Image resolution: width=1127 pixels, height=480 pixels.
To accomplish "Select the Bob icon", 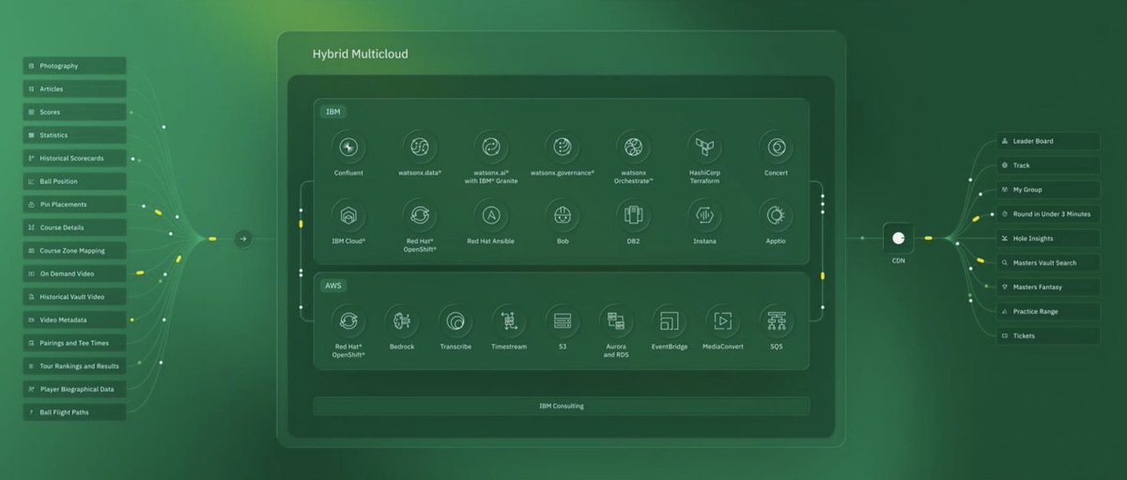I will (x=563, y=215).
